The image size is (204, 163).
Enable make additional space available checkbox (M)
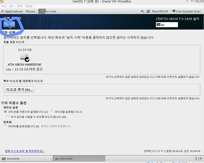(x=7, y=117)
